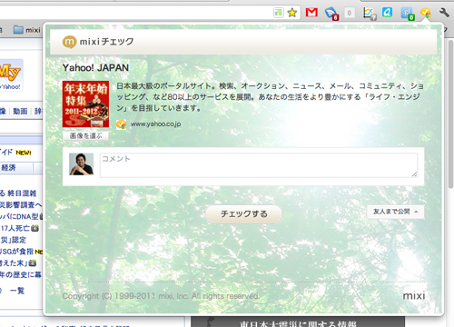
Task: Click the mixi footer logo
Action: [x=414, y=295]
